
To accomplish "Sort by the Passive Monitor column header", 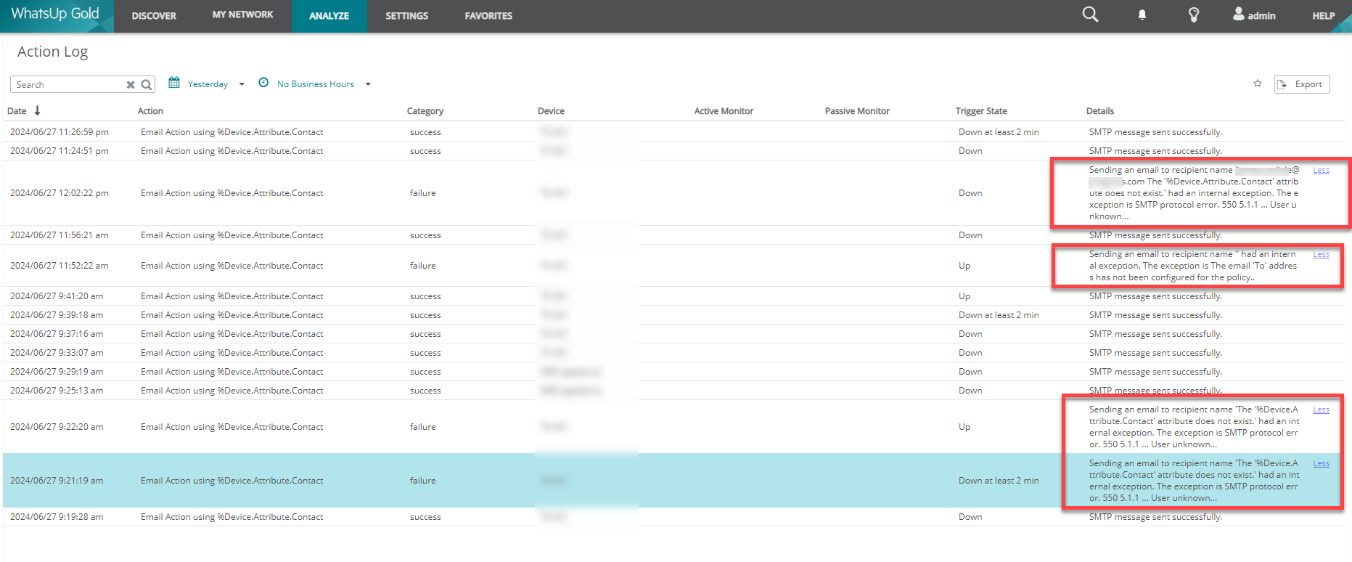I will coord(857,111).
